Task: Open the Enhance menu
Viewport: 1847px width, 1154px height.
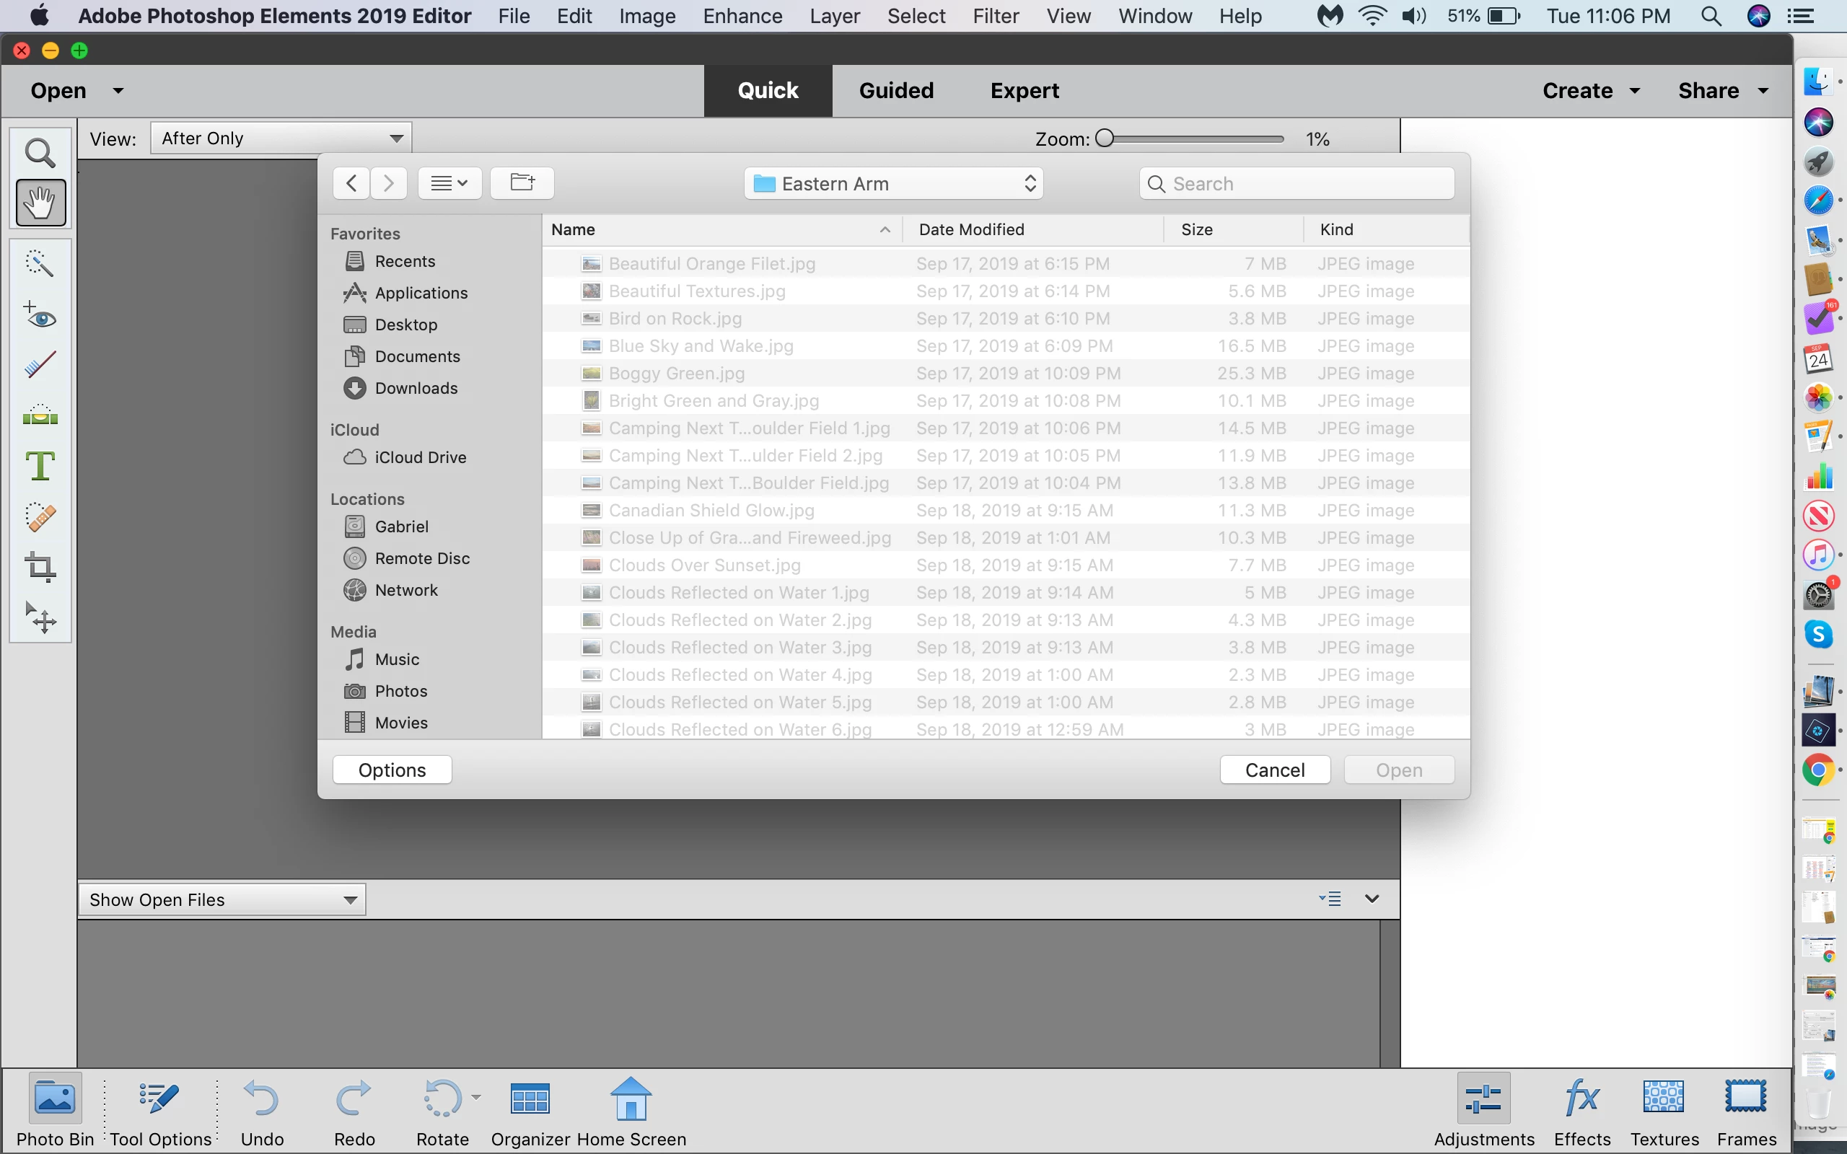Action: click(742, 16)
